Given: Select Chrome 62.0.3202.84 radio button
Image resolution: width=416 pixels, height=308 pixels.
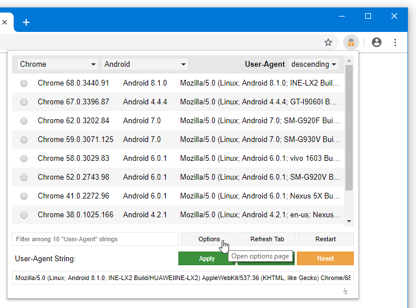Looking at the screenshot, I should click(24, 121).
